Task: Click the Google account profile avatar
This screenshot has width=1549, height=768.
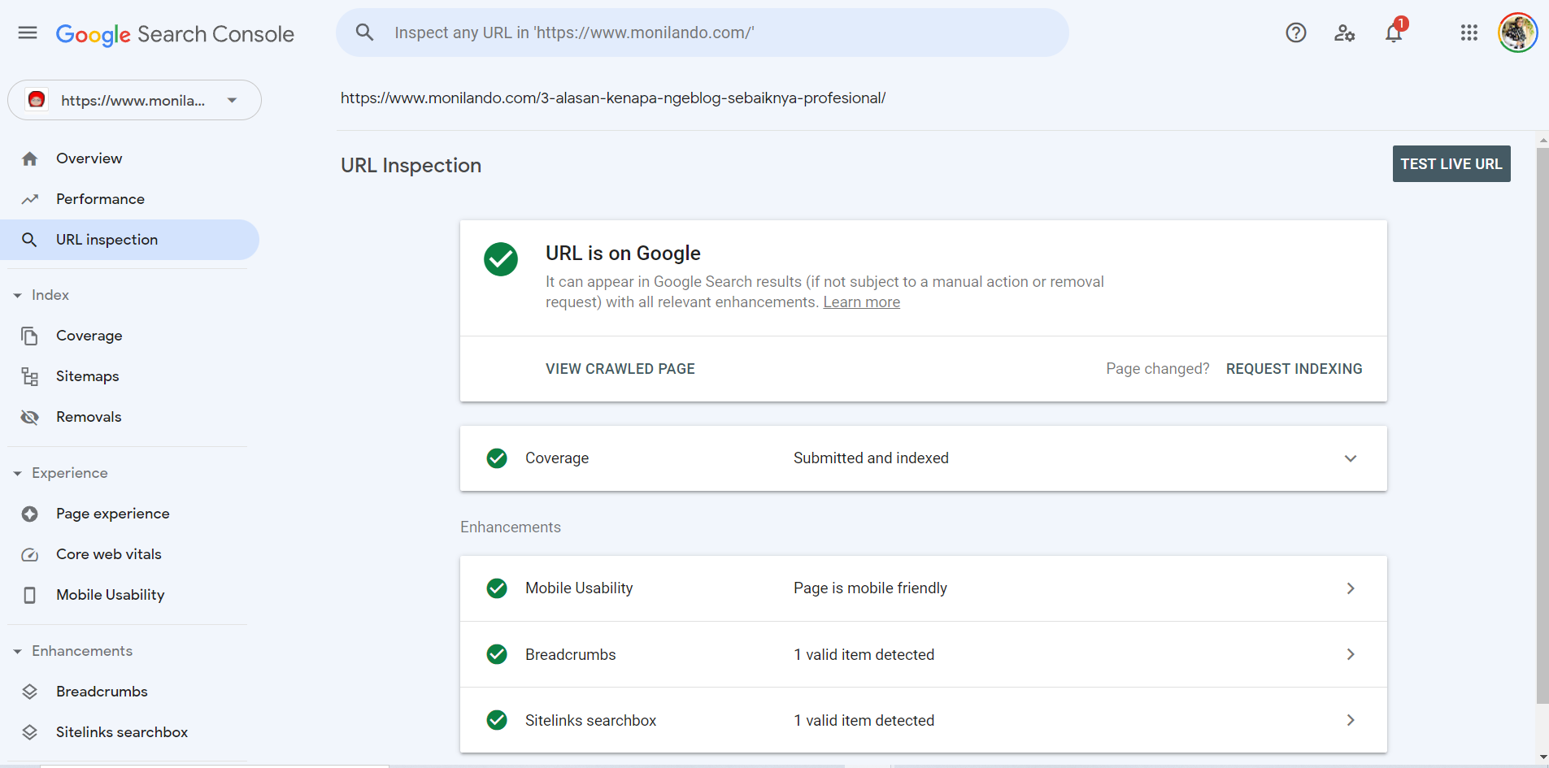Action: [x=1517, y=33]
